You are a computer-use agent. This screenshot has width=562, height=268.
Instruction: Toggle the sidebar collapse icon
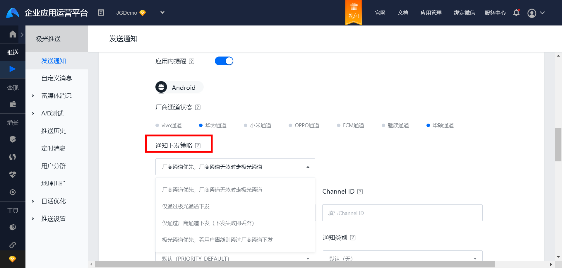click(101, 13)
